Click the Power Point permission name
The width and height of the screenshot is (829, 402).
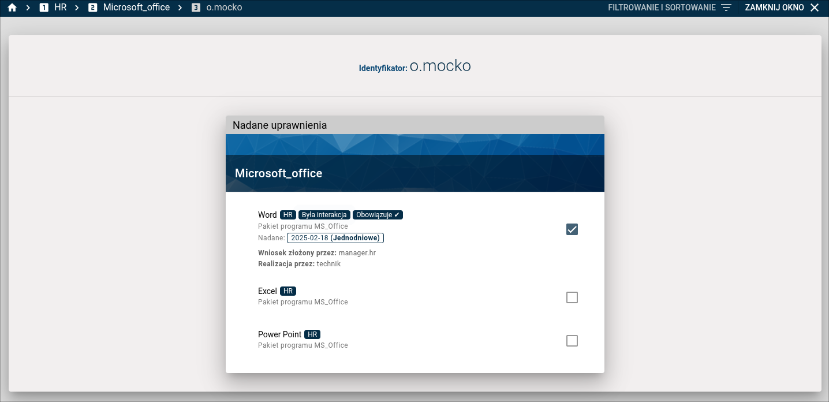(x=279, y=334)
